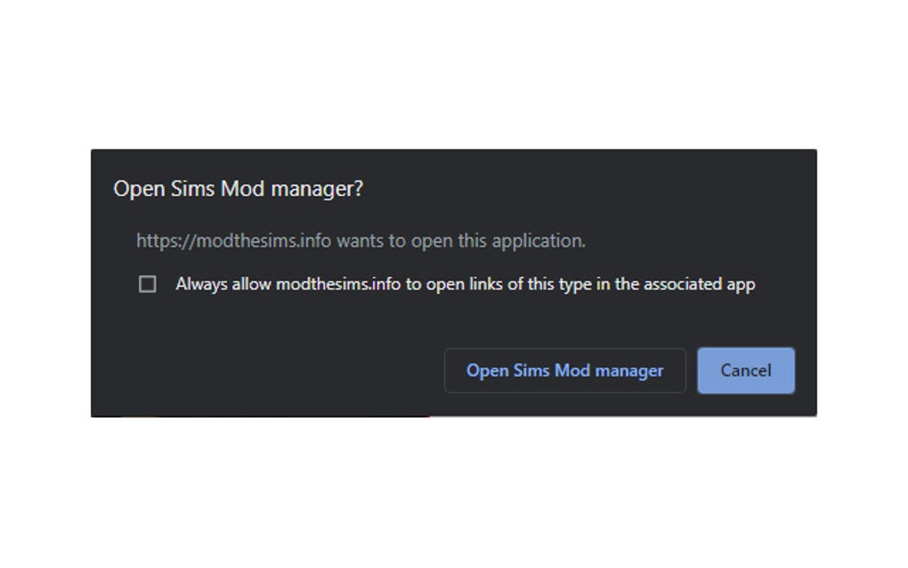Select the empty square box beside 'Always allow'

148,285
